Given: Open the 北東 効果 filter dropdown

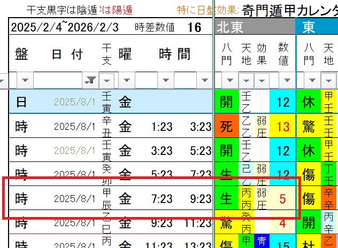Looking at the screenshot, I should 262,80.
